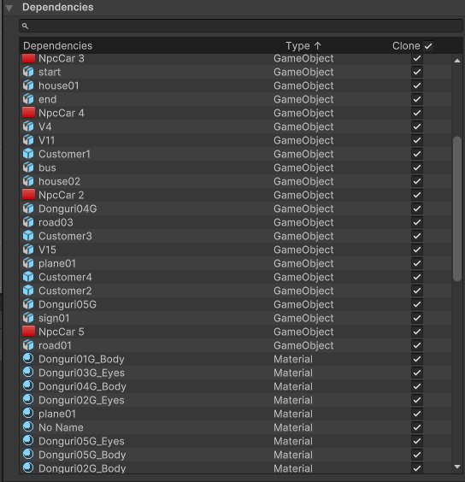Uncheck Clone for Donguri04G GameObject
This screenshot has height=482, width=465.
[417, 209]
